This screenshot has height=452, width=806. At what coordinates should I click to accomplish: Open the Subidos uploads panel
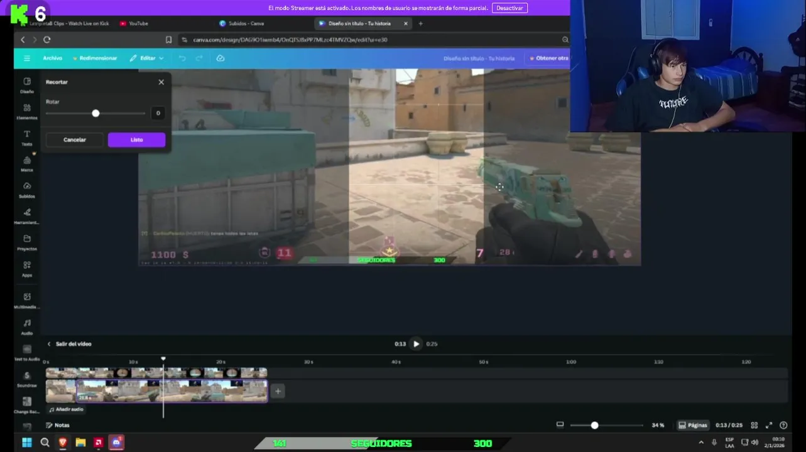(26, 190)
